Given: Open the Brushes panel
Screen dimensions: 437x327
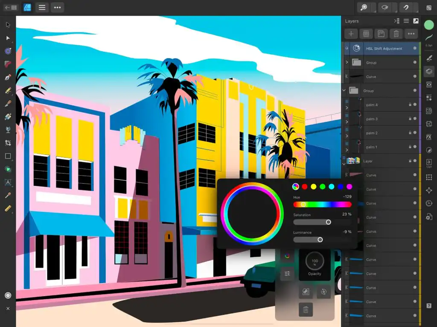Looking at the screenshot, I should 429,58.
